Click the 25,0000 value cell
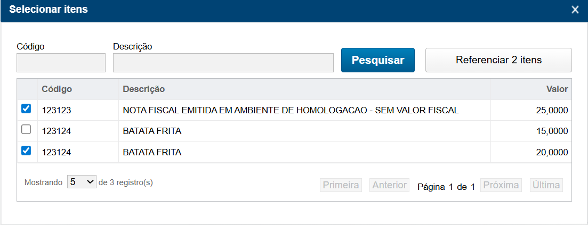The width and height of the screenshot is (588, 225). [552, 111]
